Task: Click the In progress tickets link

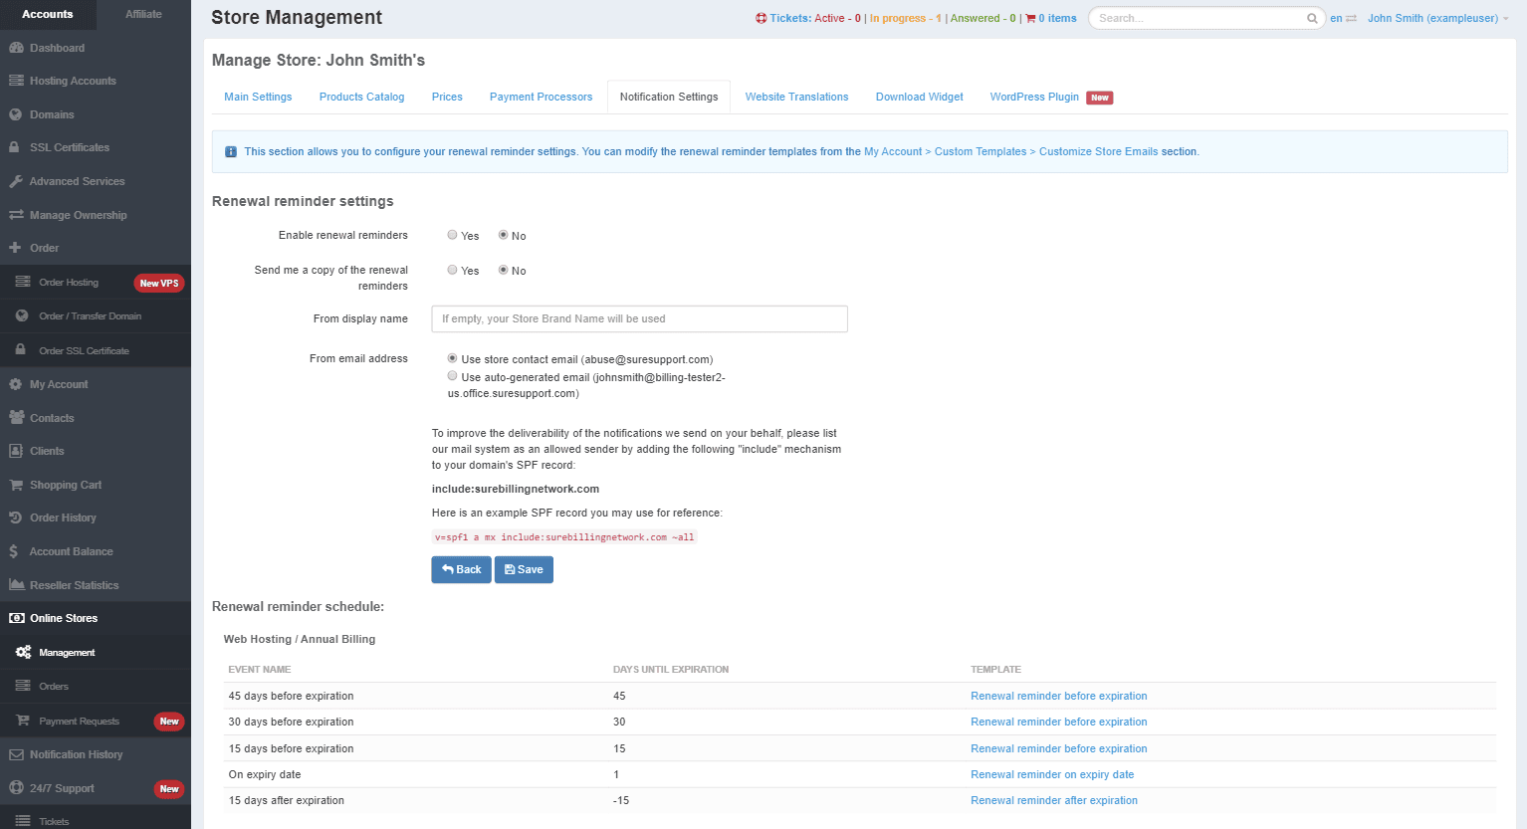Action: [905, 18]
